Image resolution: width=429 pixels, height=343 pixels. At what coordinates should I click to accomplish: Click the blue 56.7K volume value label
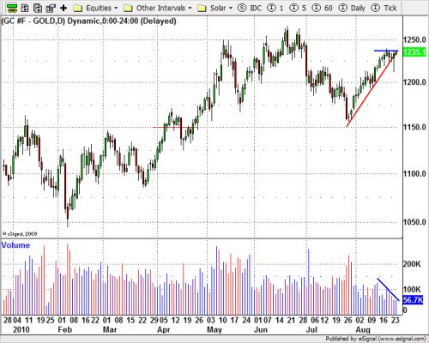click(x=413, y=300)
